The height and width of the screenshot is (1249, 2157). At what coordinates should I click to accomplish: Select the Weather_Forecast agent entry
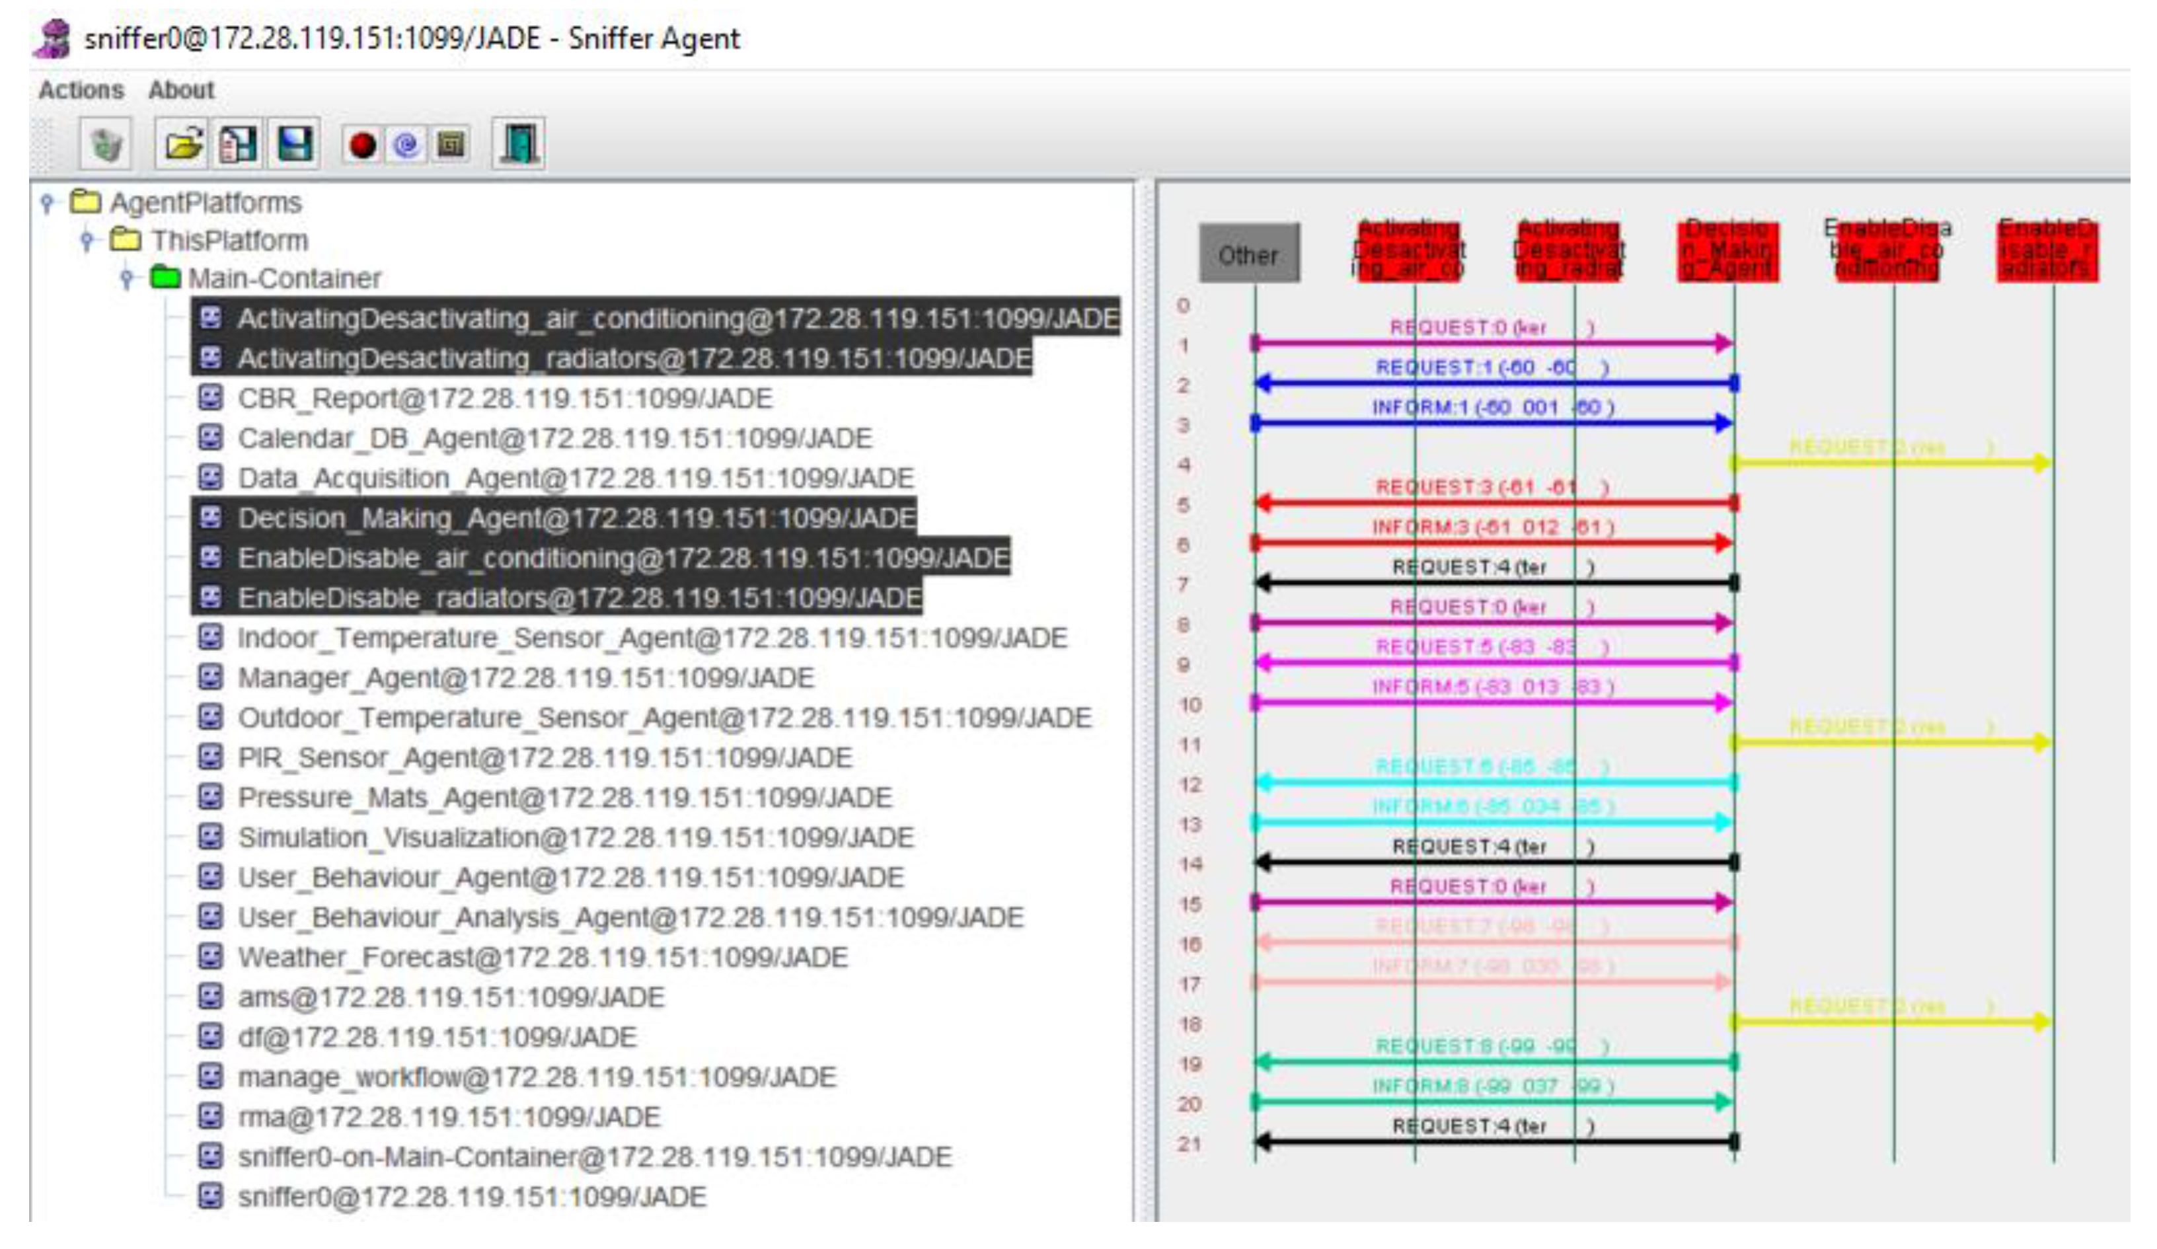[542, 957]
